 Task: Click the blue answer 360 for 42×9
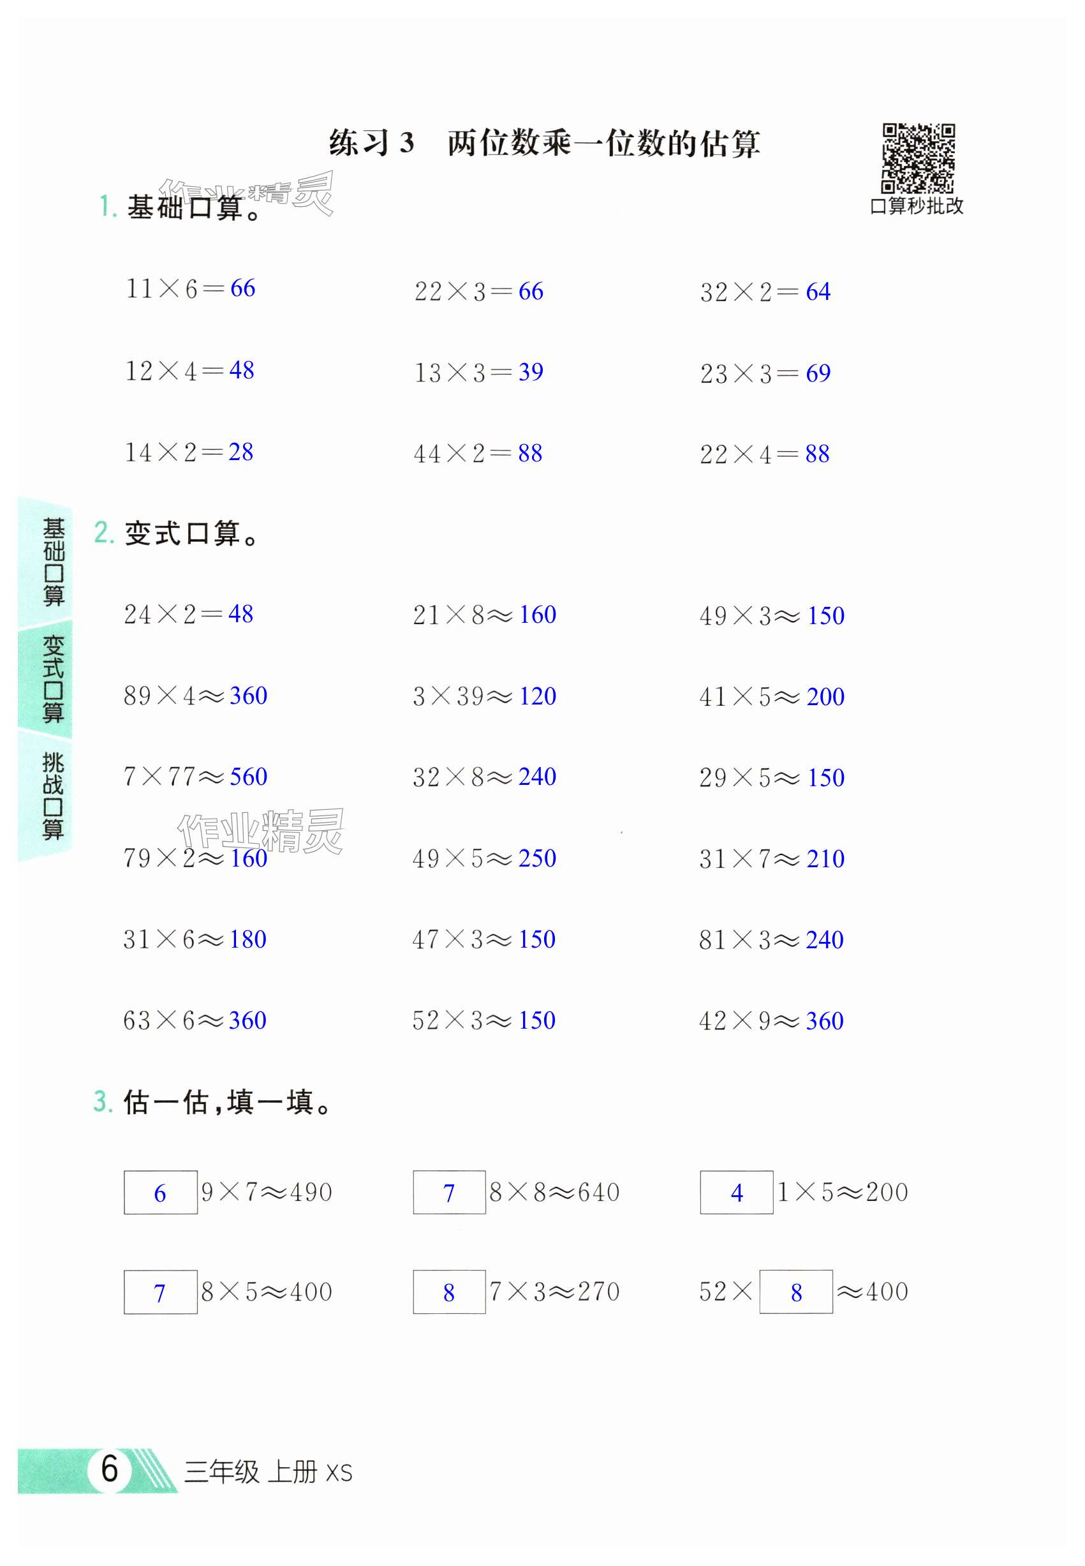click(824, 1020)
